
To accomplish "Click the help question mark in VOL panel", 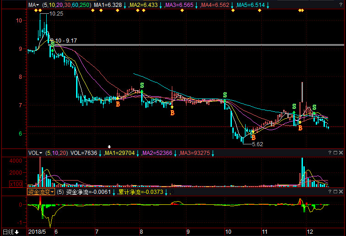I will [330, 153].
